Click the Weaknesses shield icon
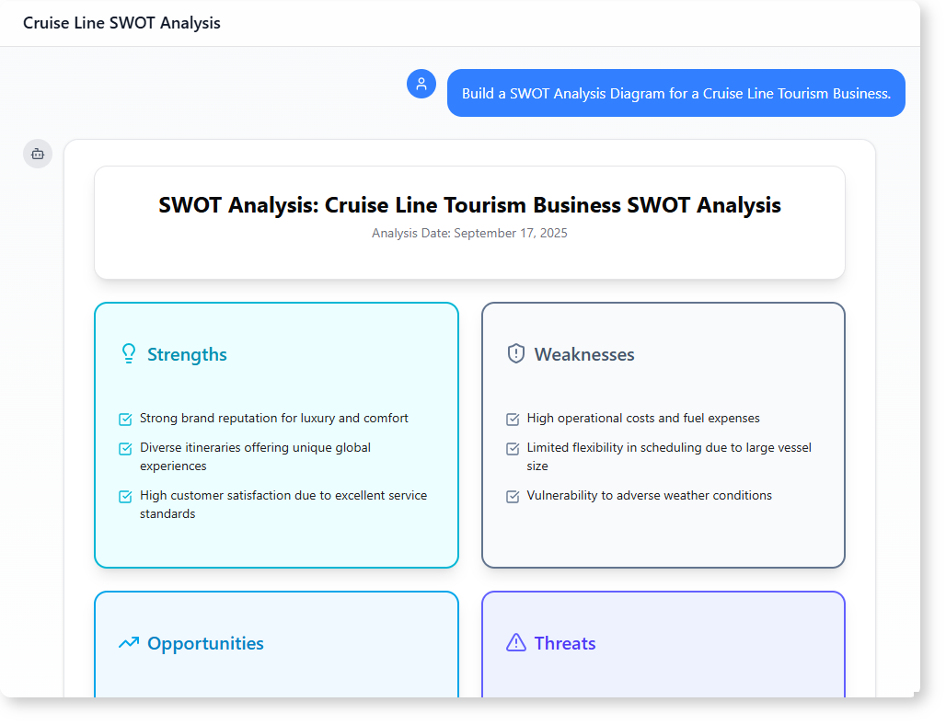 (x=516, y=354)
